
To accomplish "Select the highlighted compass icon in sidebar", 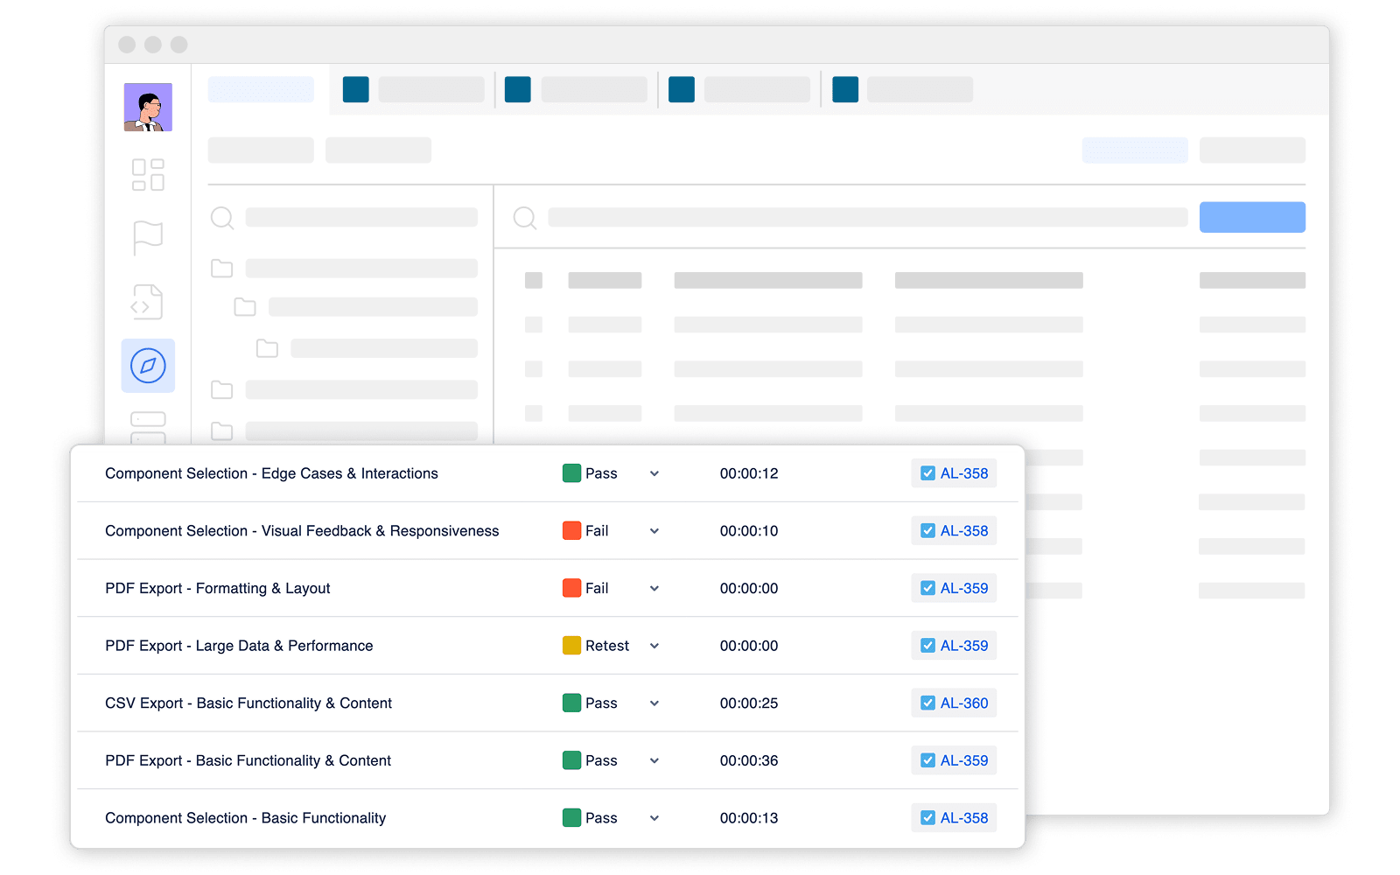I will click(148, 366).
